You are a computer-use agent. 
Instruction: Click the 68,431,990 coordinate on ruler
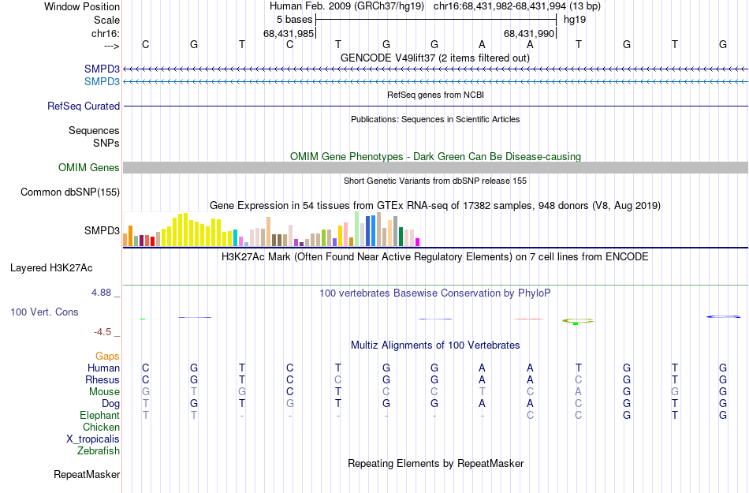coord(529,33)
